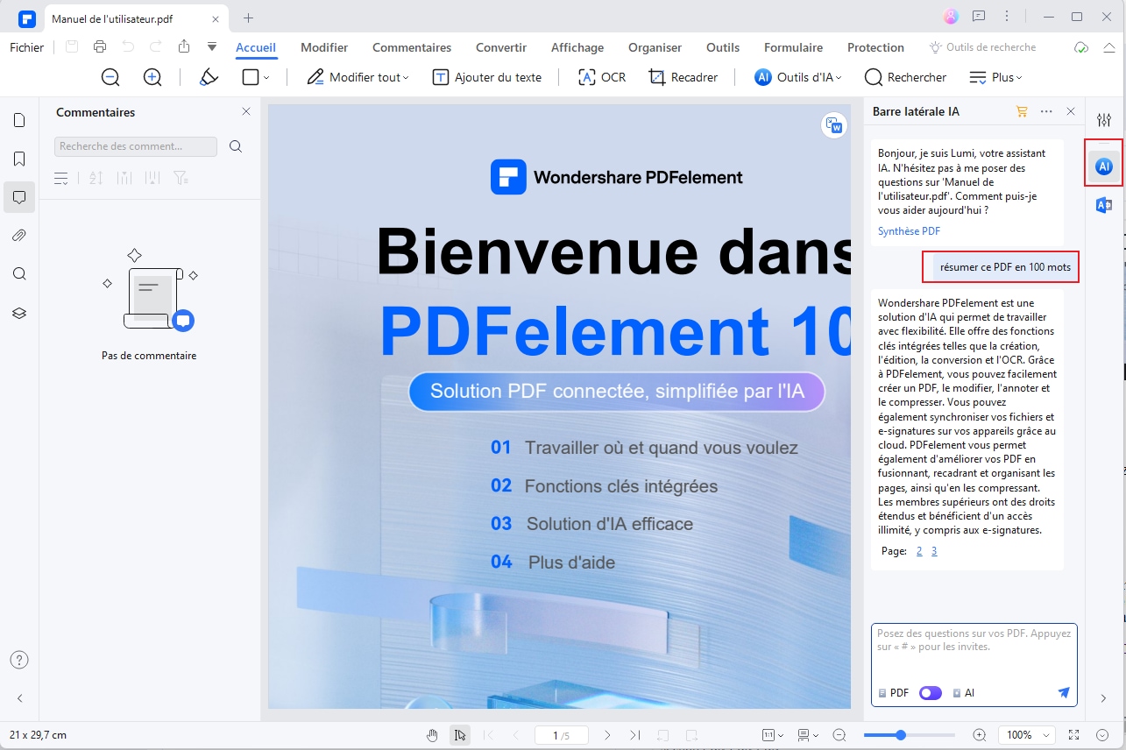Click the zoom out magnifier in toolbar

[110, 77]
